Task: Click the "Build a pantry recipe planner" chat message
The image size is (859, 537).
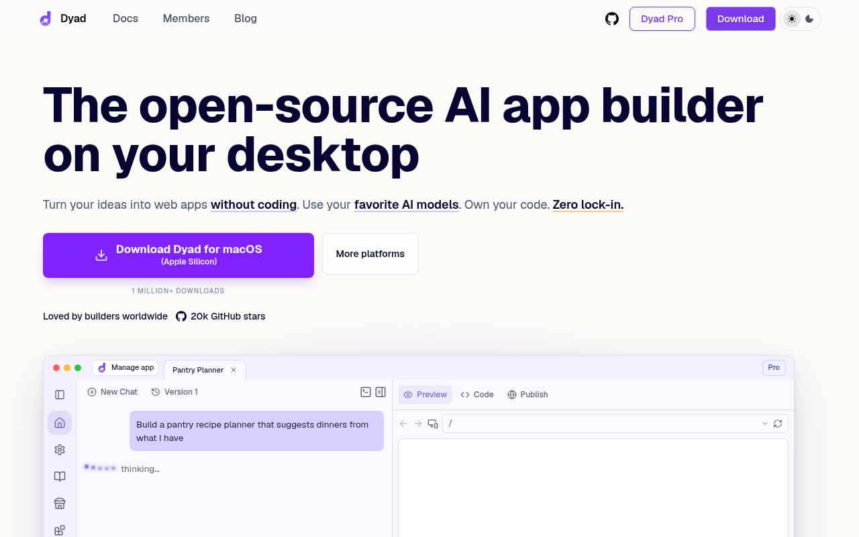Action: pyautogui.click(x=256, y=431)
